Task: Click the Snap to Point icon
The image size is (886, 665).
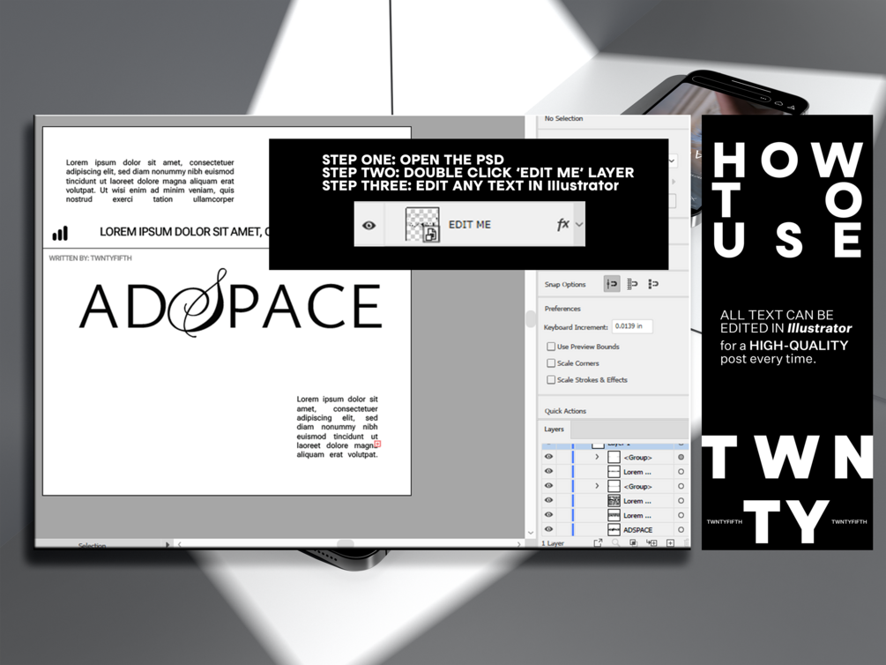Action: pos(612,284)
